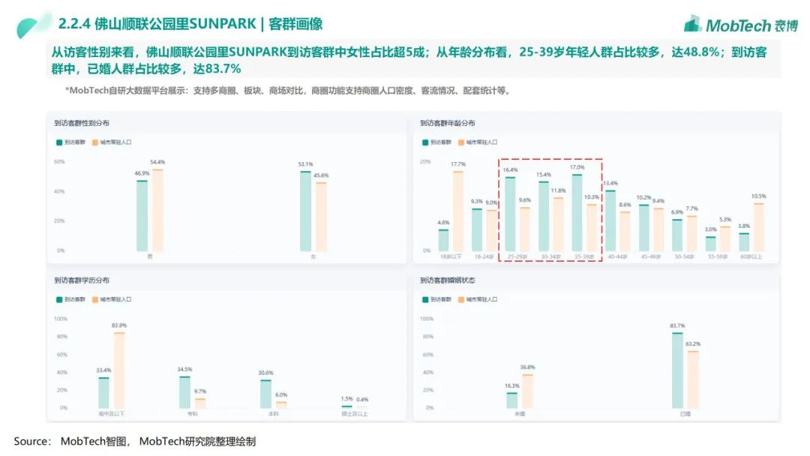Click the 16.4% value above 25-29岁 bar
This screenshot has height=456, width=810.
[x=511, y=170]
